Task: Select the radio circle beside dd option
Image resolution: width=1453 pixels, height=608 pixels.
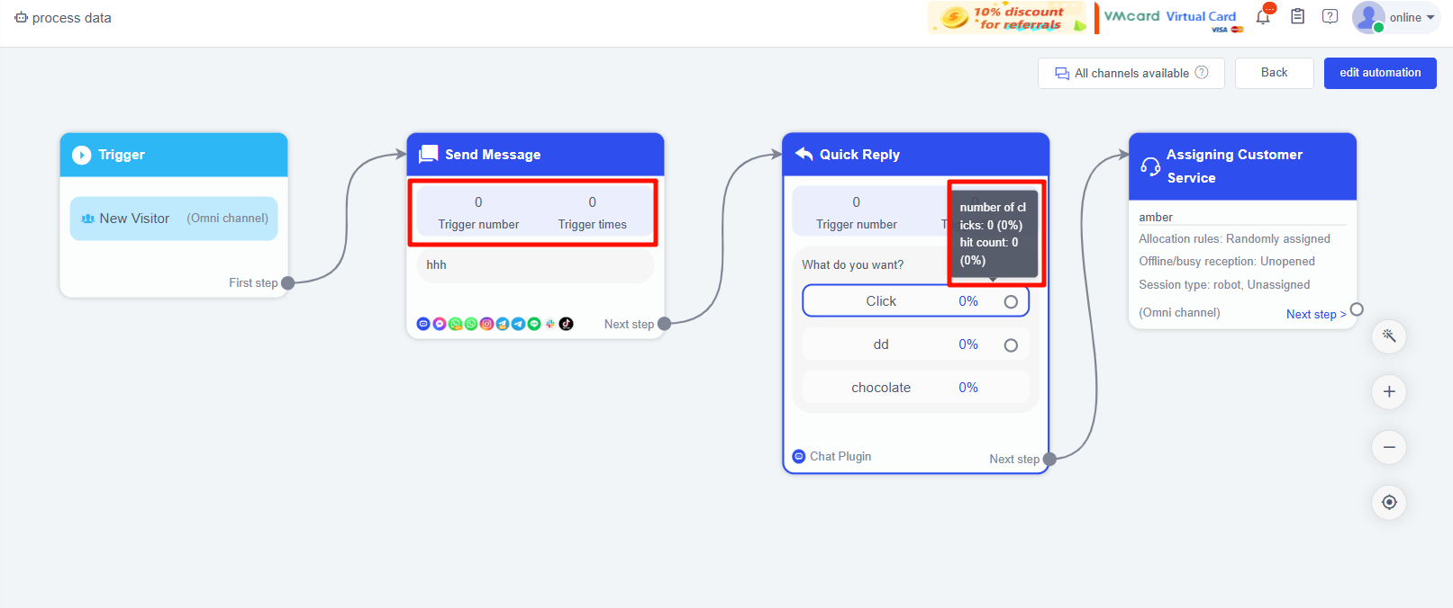Action: (x=1011, y=345)
